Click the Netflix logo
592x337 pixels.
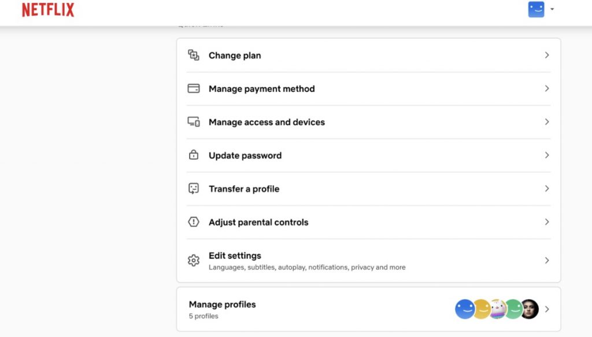(x=48, y=10)
